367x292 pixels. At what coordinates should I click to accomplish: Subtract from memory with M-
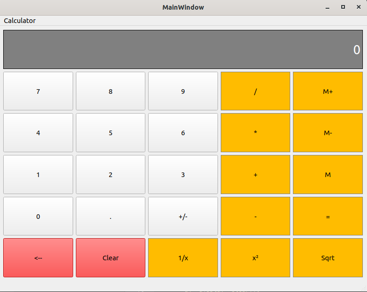pyautogui.click(x=328, y=132)
